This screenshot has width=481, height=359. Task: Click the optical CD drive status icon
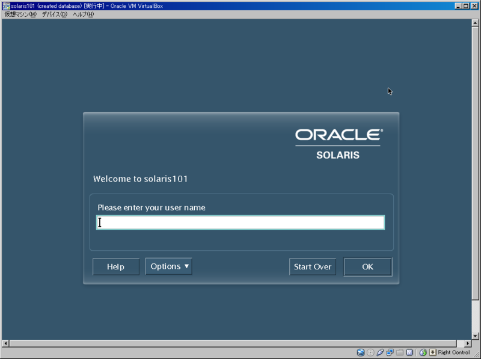coord(370,352)
